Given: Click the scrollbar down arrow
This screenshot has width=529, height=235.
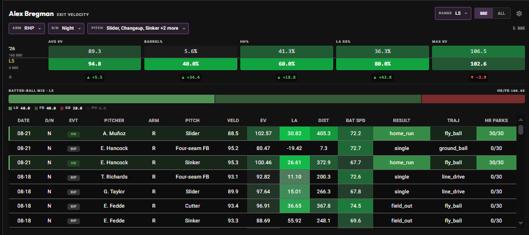Looking at the screenshot, I should 520,223.
